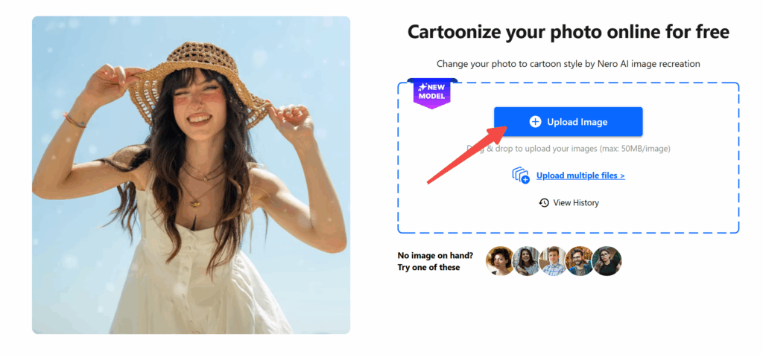The width and height of the screenshot is (763, 357).
Task: Use the fourth sample photo thumbnail
Action: pyautogui.click(x=580, y=261)
